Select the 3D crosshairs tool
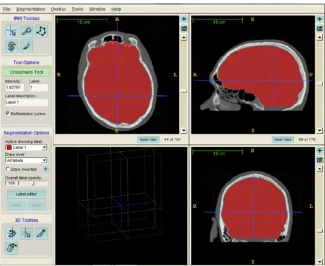The image size is (325, 266). pos(27,233)
